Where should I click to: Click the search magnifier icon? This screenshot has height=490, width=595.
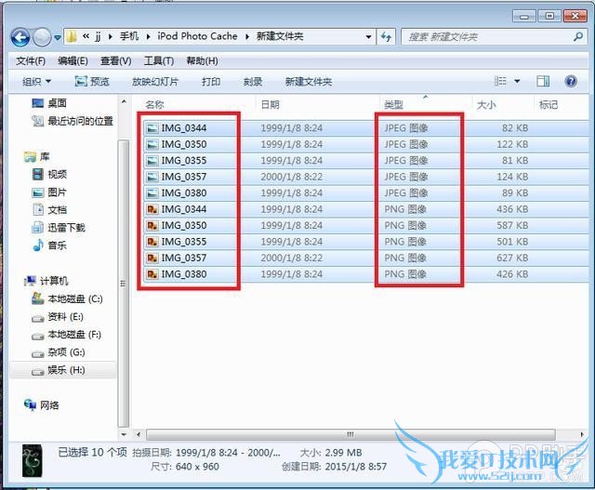coord(578,37)
